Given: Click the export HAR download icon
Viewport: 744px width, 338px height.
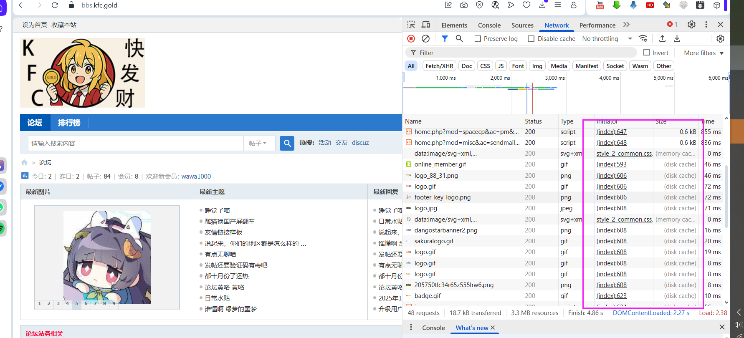Looking at the screenshot, I should [x=677, y=39].
